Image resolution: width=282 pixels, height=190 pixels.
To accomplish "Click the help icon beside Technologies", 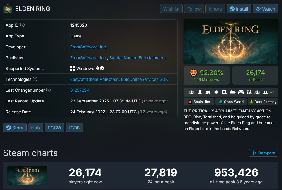I will click(x=35, y=79).
